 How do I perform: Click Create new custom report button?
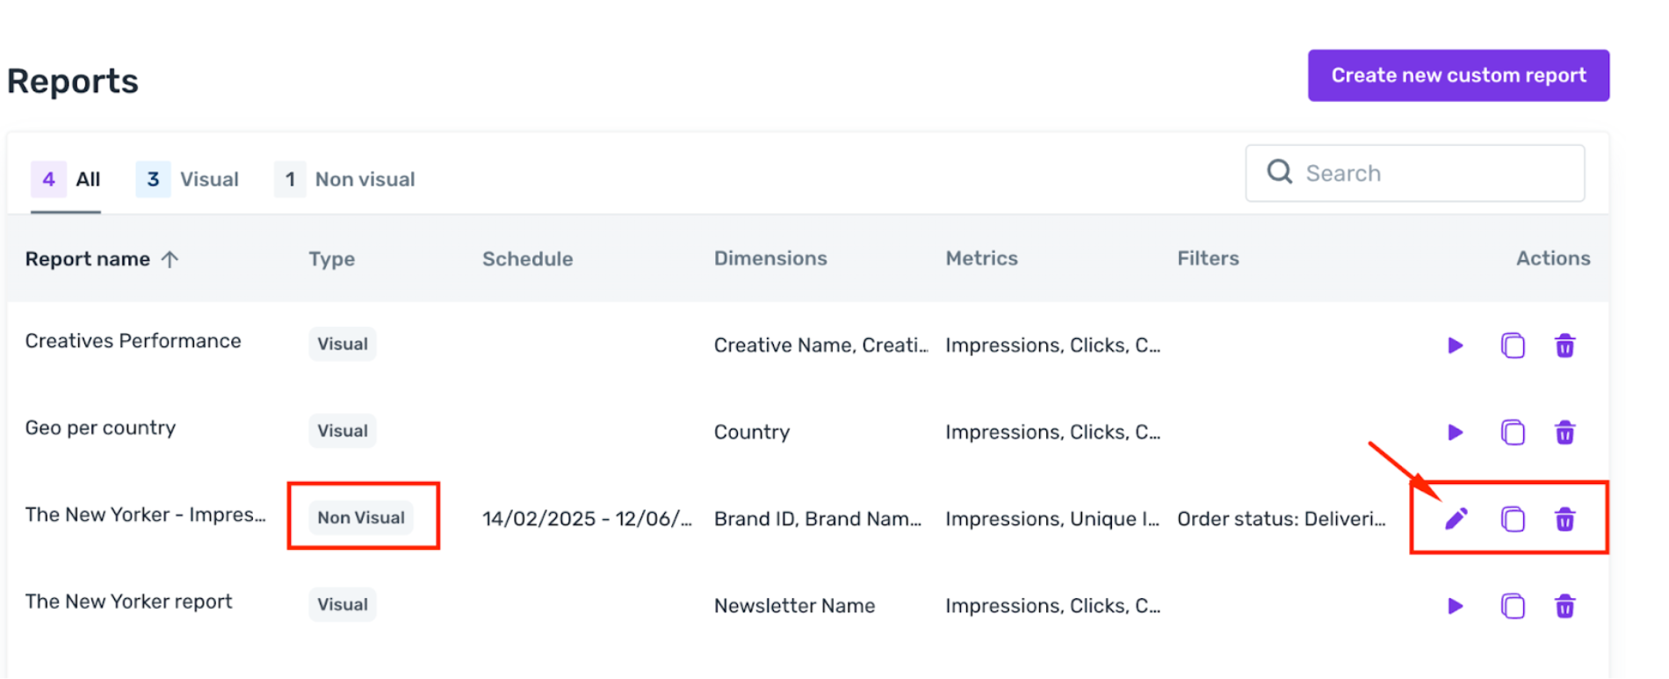click(x=1458, y=76)
